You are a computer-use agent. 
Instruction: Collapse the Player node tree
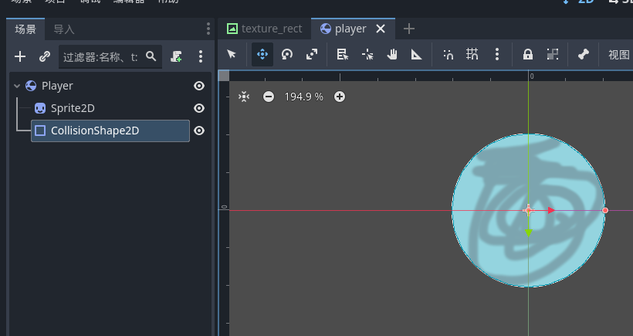click(17, 86)
